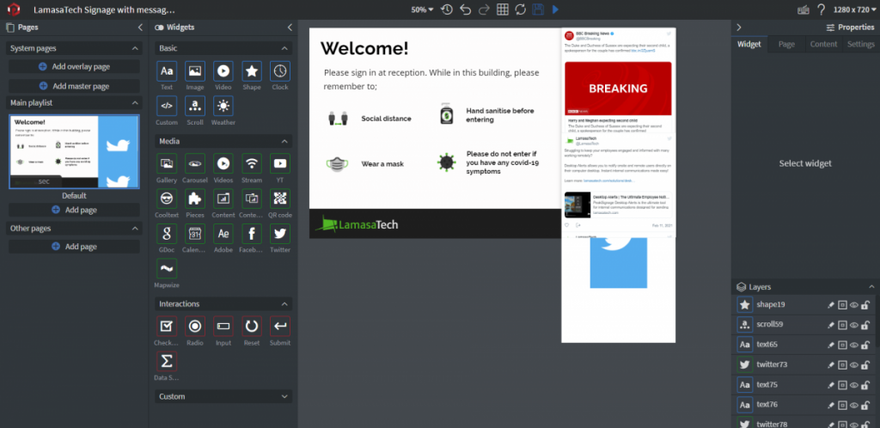Image resolution: width=880 pixels, height=428 pixels.
Task: Open the 50% zoom dropdown
Action: point(423,9)
